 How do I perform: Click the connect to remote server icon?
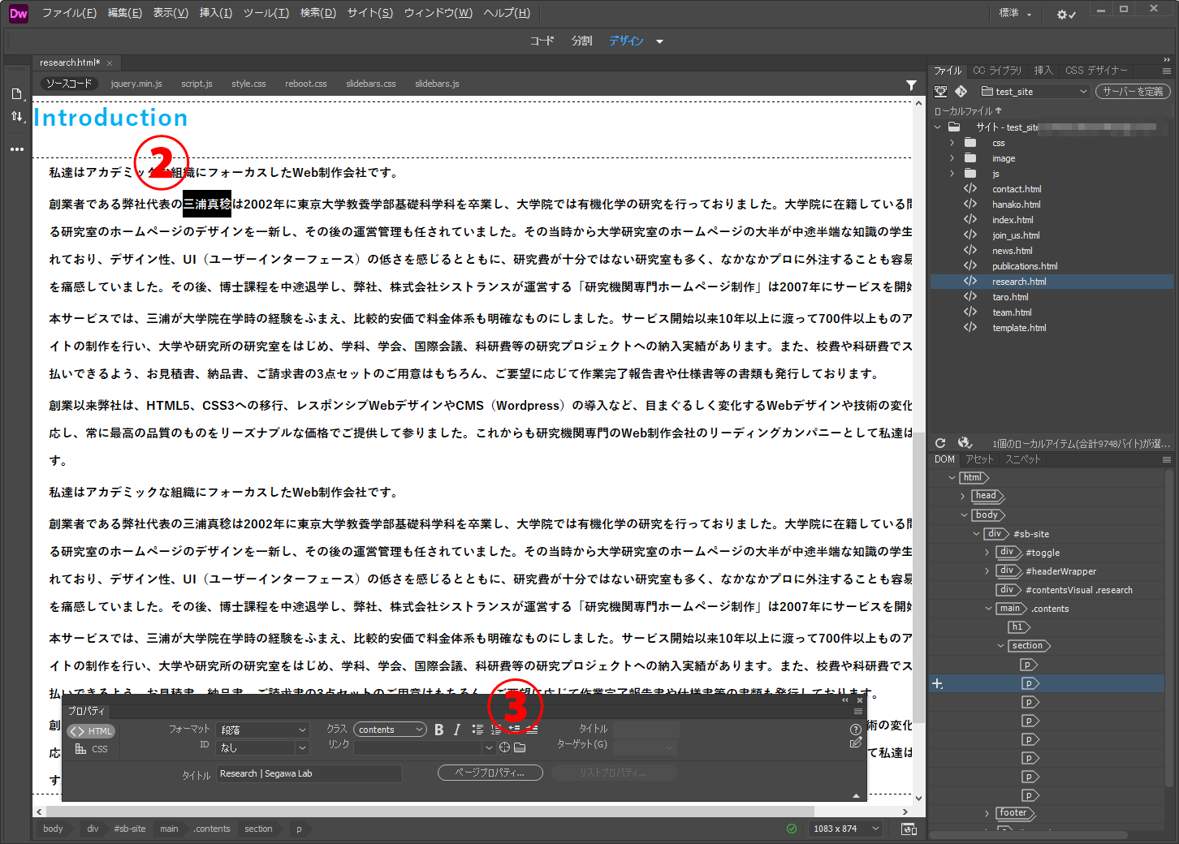click(x=940, y=92)
